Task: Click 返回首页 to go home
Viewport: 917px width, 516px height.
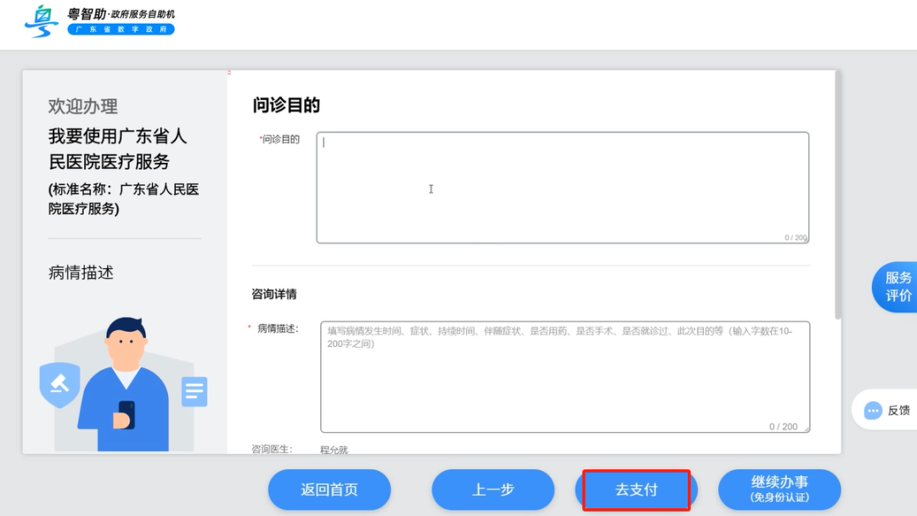Action: point(329,490)
